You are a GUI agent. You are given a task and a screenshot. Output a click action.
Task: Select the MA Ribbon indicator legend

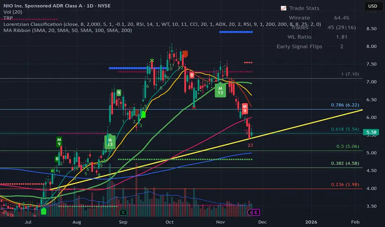67,30
